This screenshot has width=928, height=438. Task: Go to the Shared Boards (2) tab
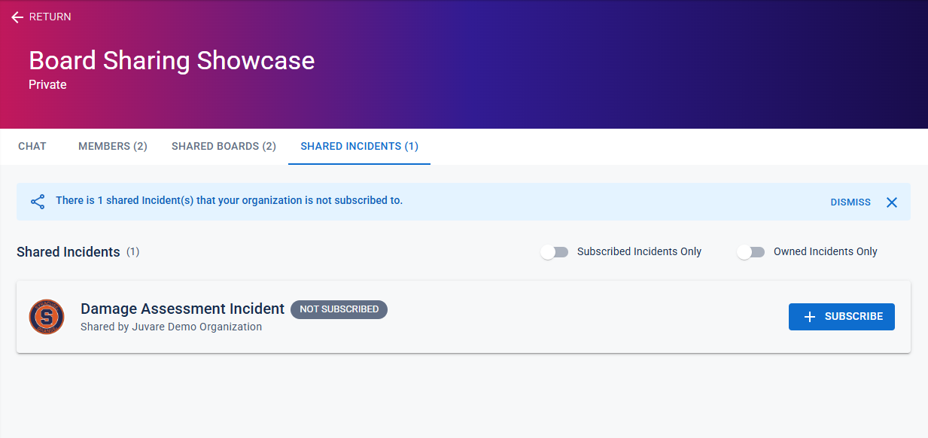click(x=224, y=146)
